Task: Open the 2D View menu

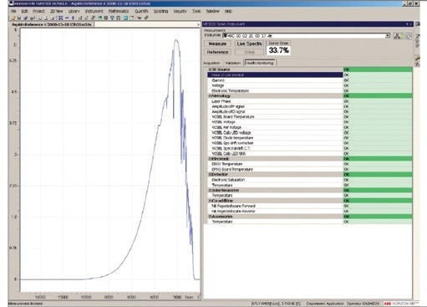Action: coord(56,11)
